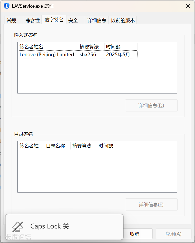Open the 详细信息 tab
The image size is (195, 243).
97,20
